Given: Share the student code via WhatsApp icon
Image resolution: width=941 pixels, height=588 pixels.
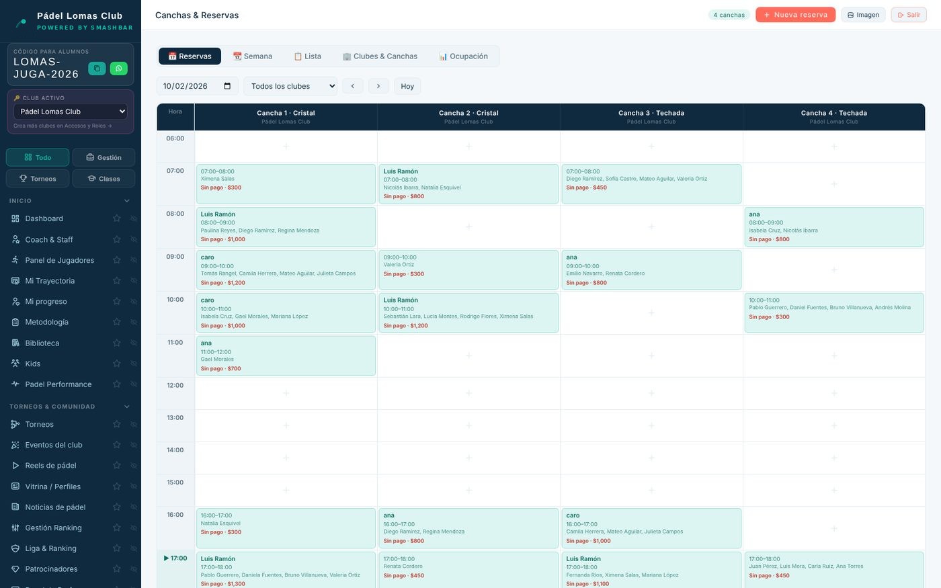Looking at the screenshot, I should (119, 69).
